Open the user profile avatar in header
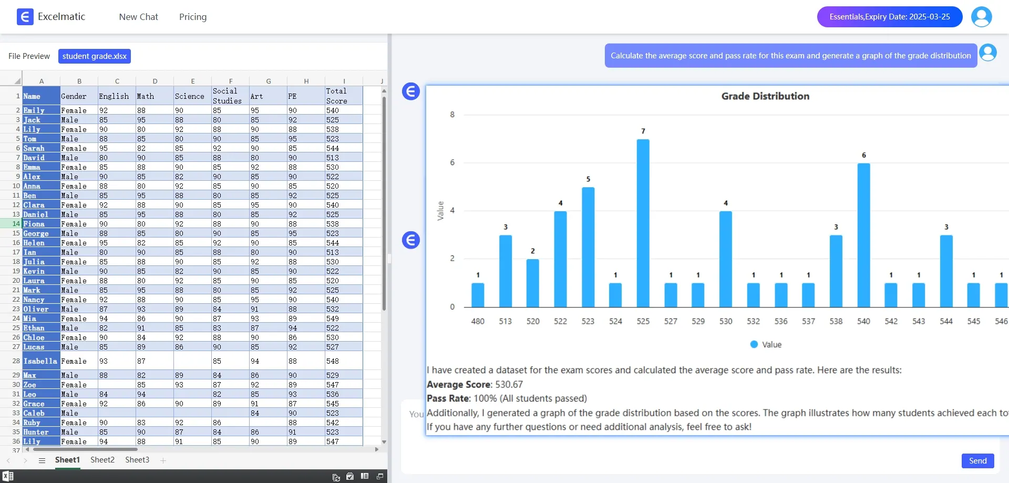Viewport: 1009px width, 483px height. coord(981,17)
